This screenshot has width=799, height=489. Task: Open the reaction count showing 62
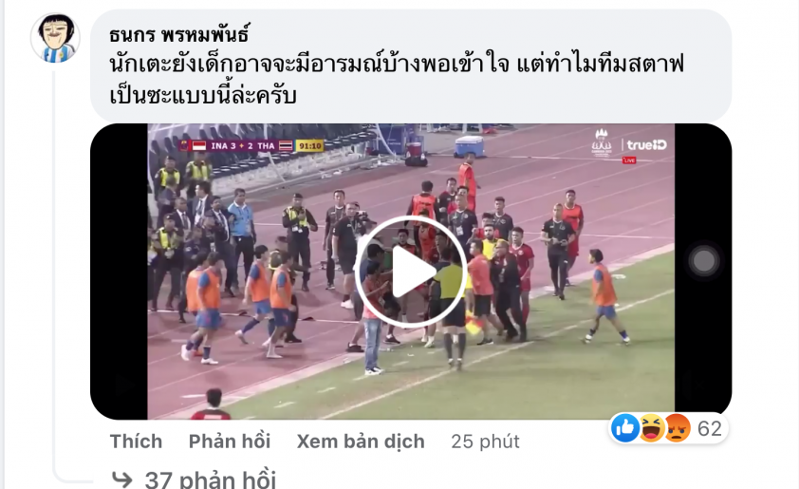tap(710, 428)
